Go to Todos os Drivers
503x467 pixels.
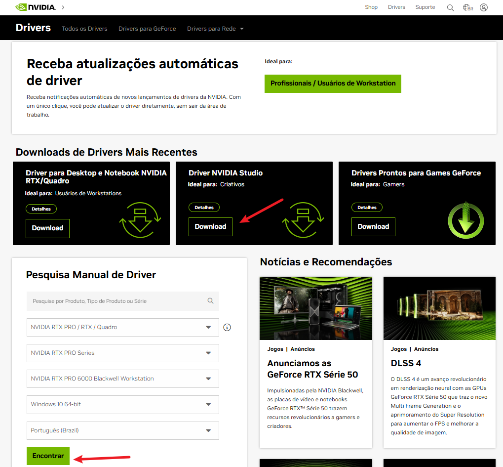(84, 29)
